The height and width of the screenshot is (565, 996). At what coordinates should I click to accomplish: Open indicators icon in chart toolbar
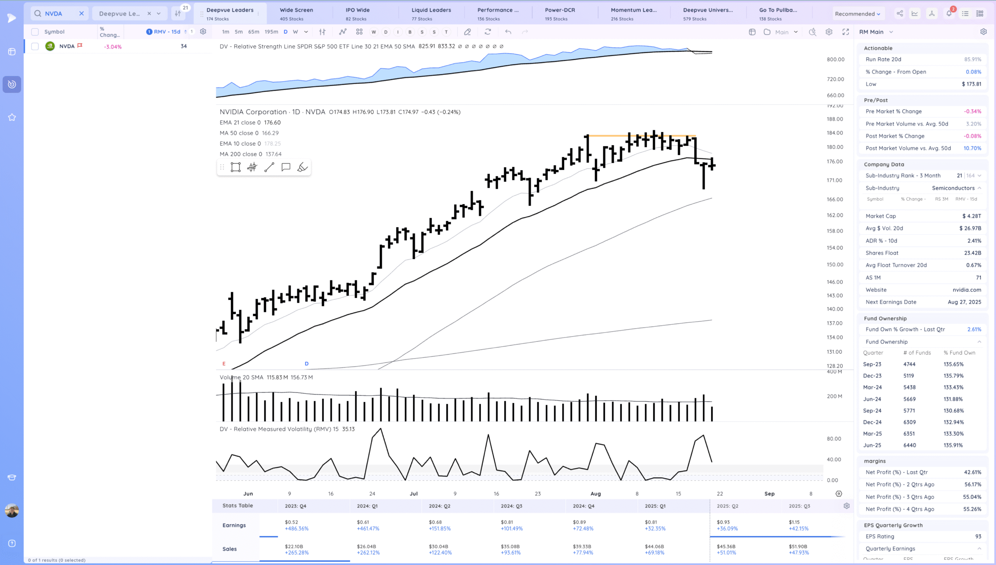pos(343,32)
